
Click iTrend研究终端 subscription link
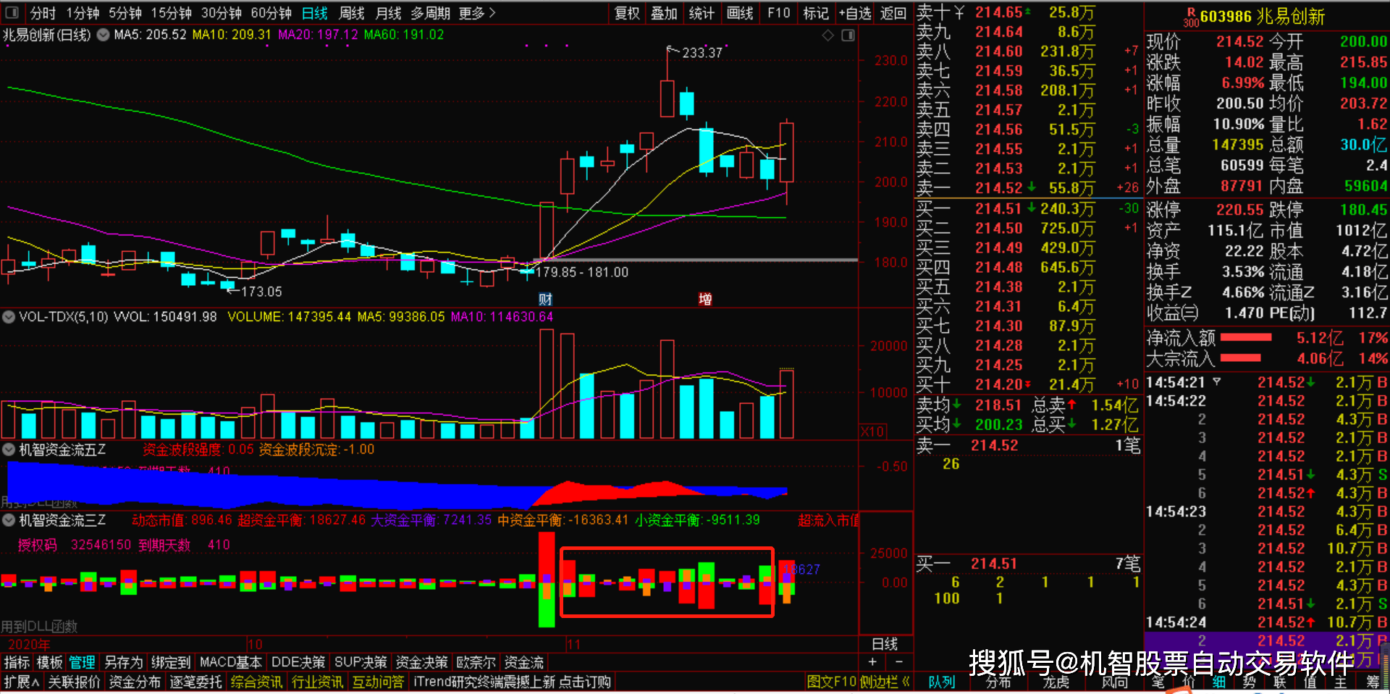coord(512,682)
